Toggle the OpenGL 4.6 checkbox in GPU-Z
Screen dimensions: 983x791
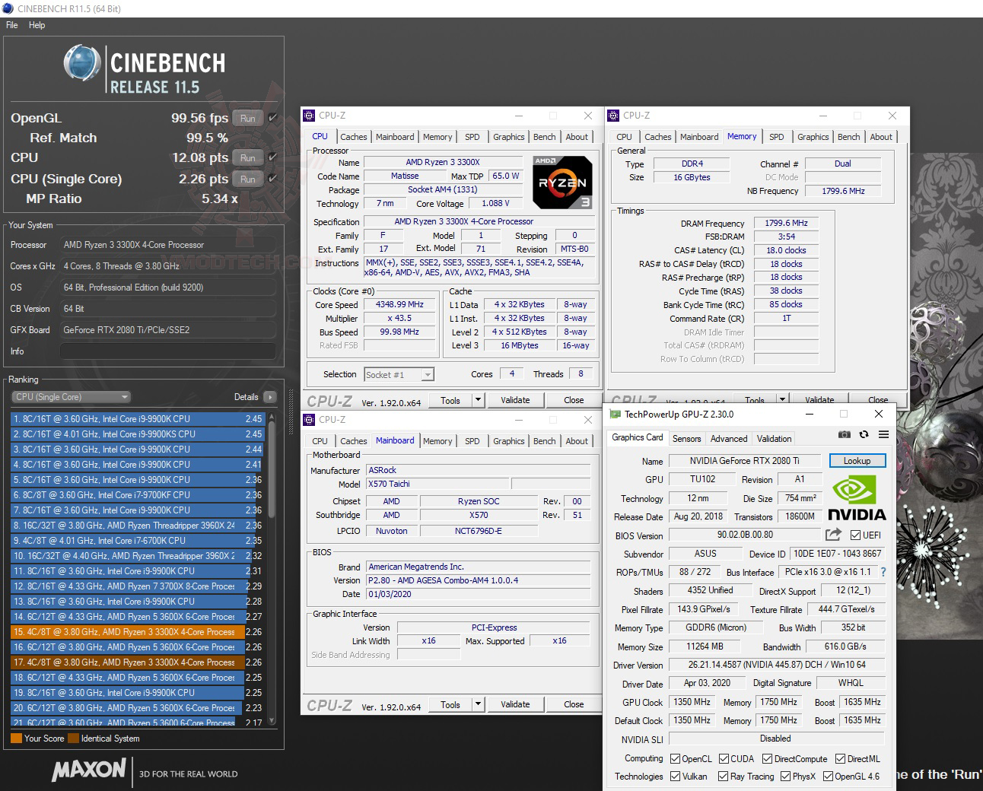(828, 777)
